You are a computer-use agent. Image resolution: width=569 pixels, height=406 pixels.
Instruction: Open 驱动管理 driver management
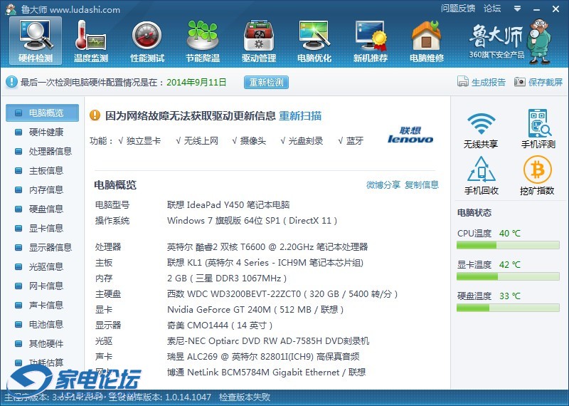[x=258, y=40]
